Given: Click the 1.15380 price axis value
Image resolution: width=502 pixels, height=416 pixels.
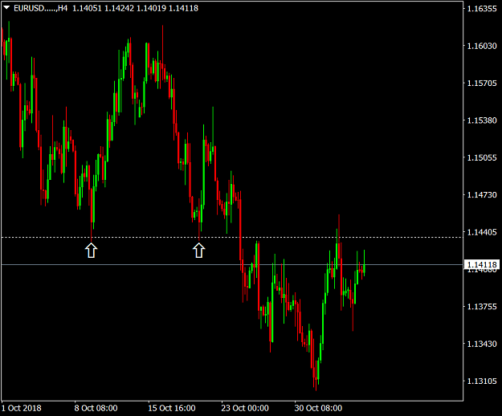Looking at the screenshot, I should (x=482, y=120).
